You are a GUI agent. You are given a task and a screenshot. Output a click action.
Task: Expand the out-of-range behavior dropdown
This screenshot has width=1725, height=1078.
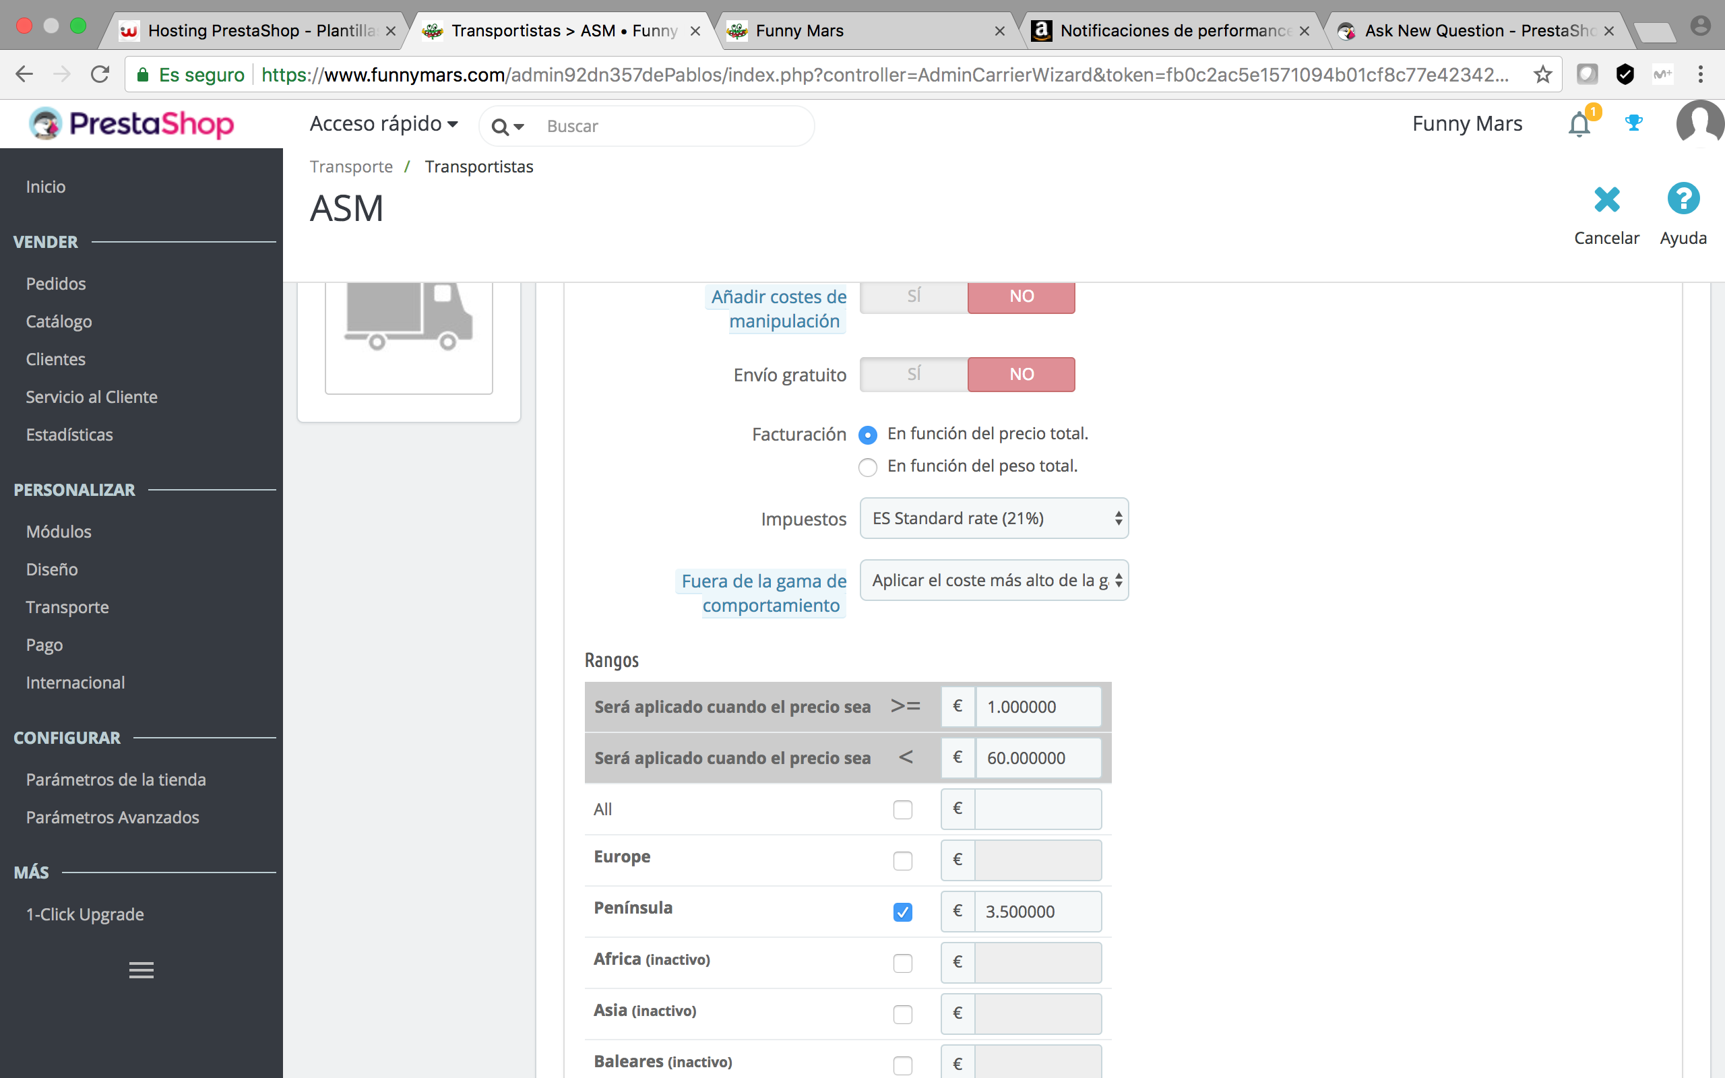(994, 580)
